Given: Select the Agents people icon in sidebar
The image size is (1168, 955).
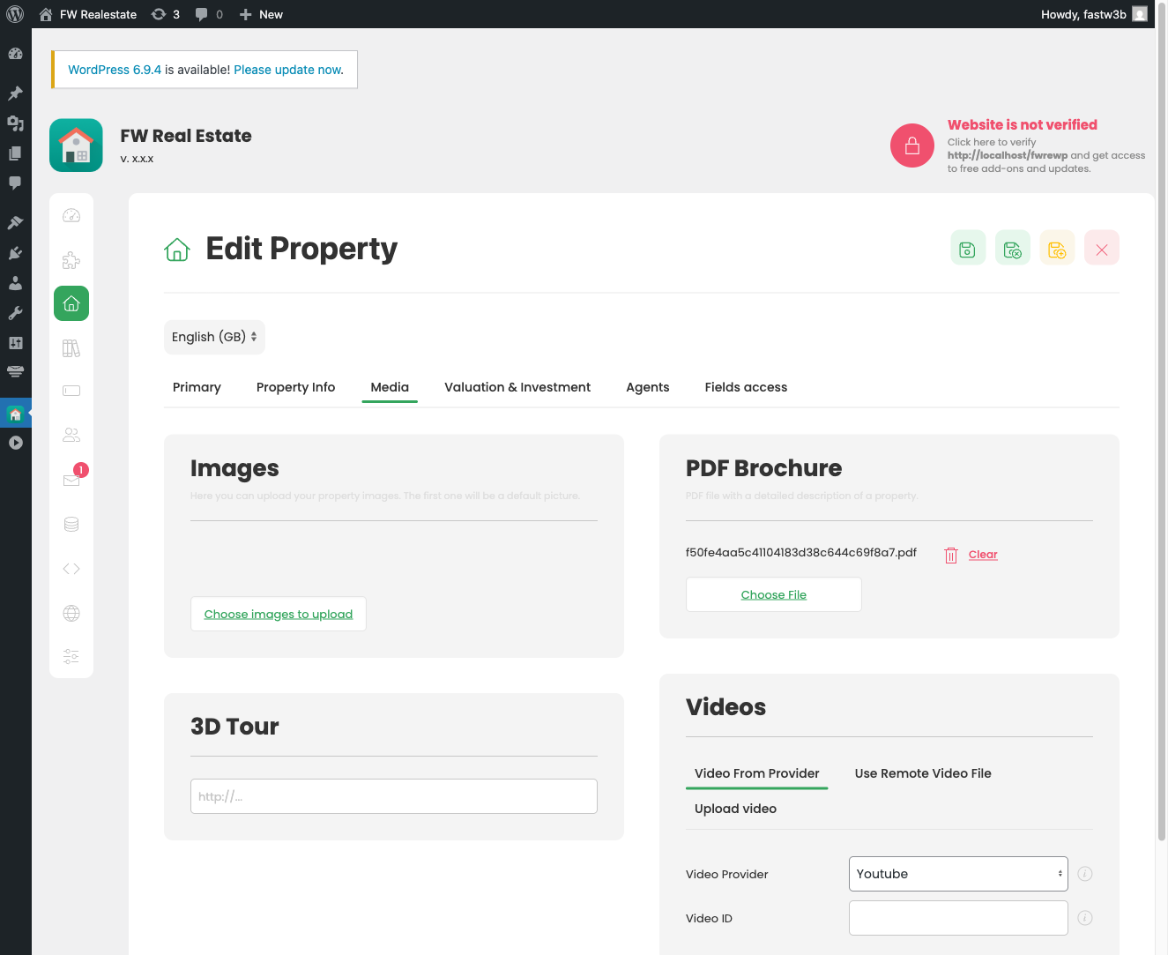Looking at the screenshot, I should [x=71, y=434].
